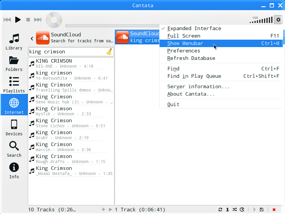This screenshot has width=285, height=214.
Task: Click 10 Tracks status text
Action: tap(52, 210)
